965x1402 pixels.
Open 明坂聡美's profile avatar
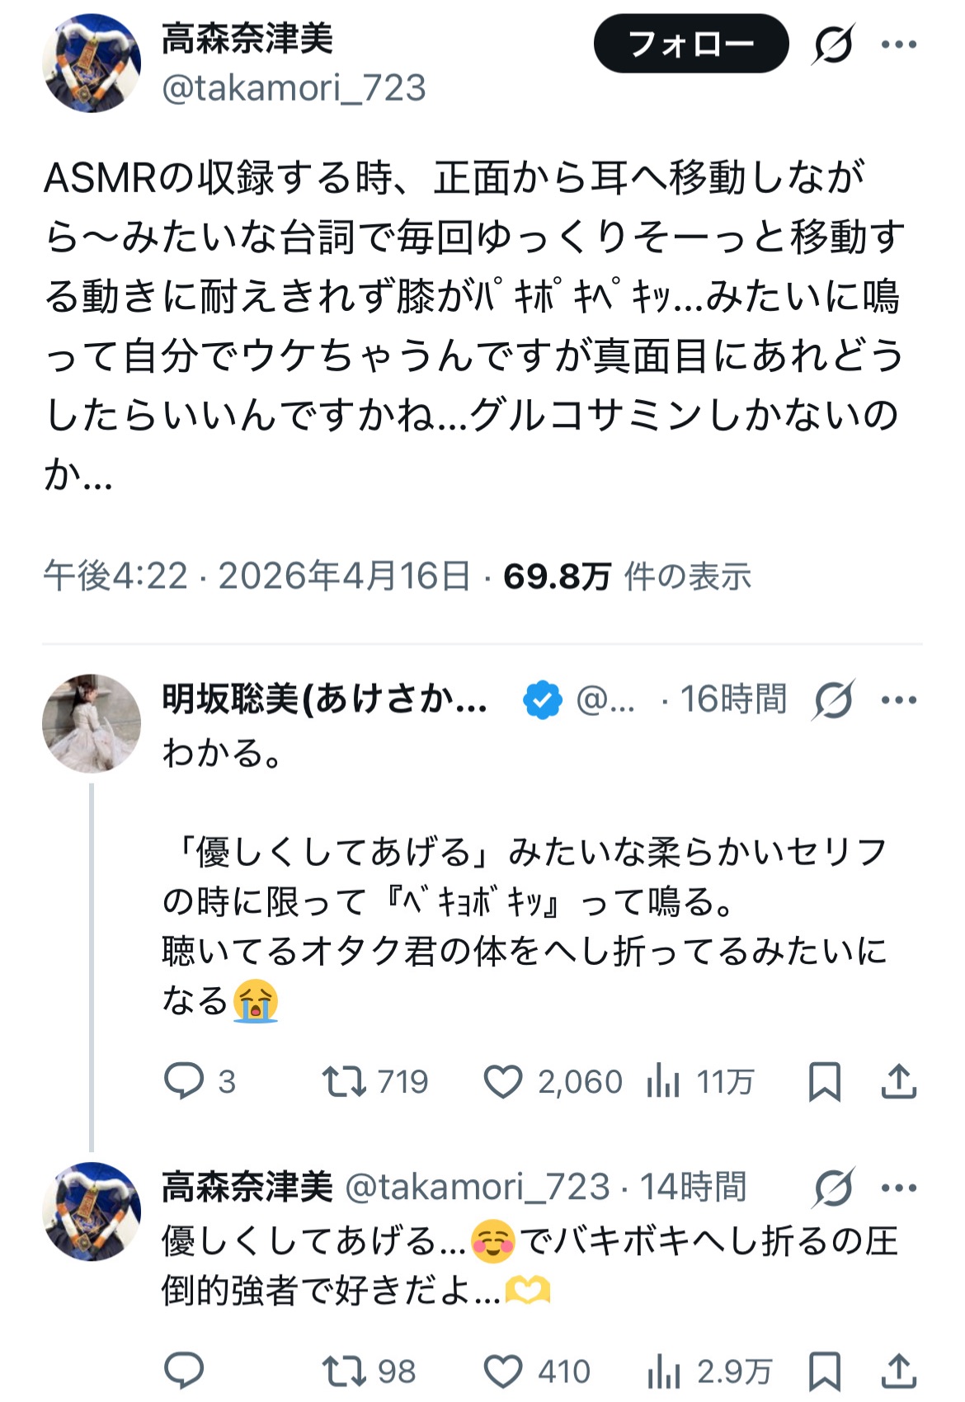(x=92, y=723)
